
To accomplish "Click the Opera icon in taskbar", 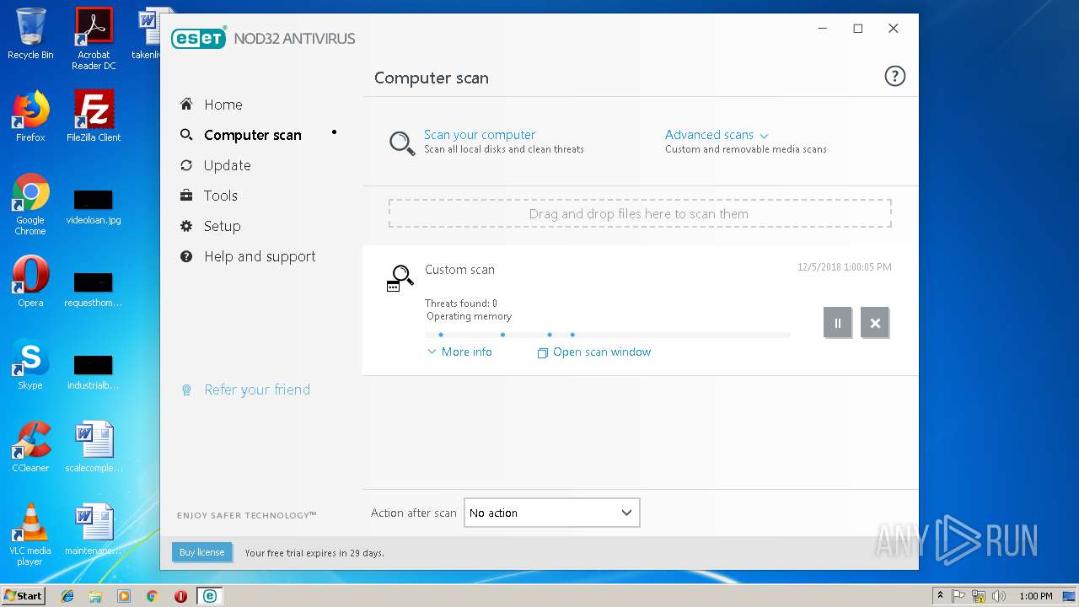I will tap(180, 596).
